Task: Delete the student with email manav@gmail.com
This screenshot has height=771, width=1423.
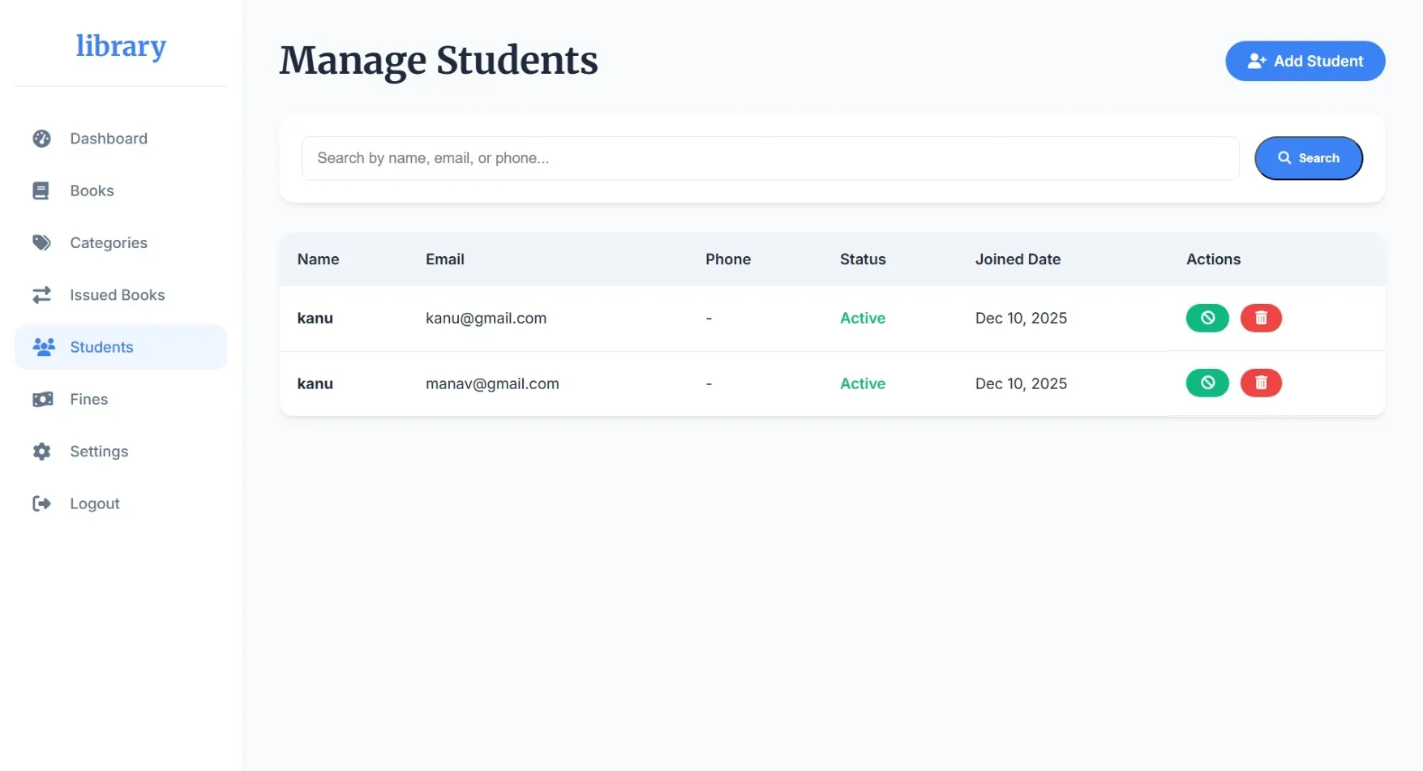Action: point(1261,383)
